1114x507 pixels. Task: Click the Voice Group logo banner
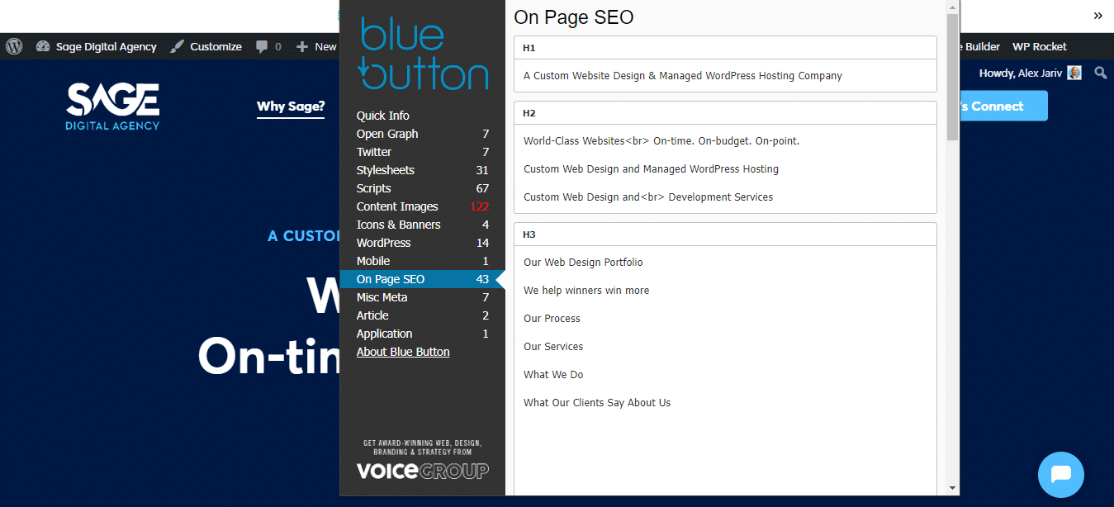tap(423, 459)
